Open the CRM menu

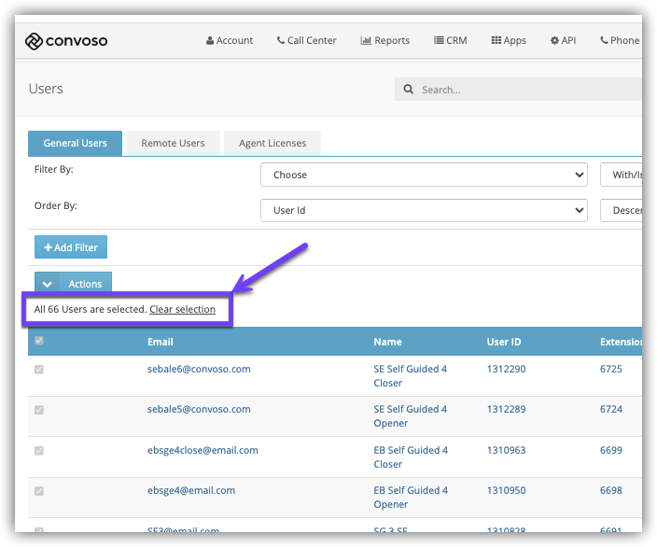(x=451, y=41)
